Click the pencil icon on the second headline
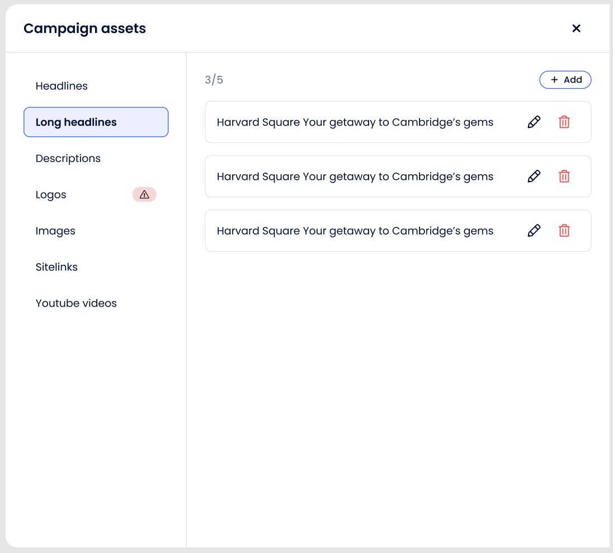This screenshot has width=613, height=553. coord(534,177)
